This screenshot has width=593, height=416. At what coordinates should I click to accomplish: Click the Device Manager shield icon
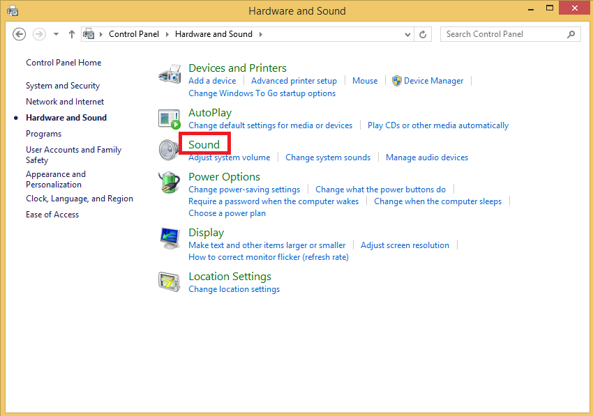coord(397,81)
